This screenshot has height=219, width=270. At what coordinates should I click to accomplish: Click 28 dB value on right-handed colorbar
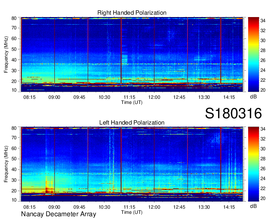[x=263, y=50]
